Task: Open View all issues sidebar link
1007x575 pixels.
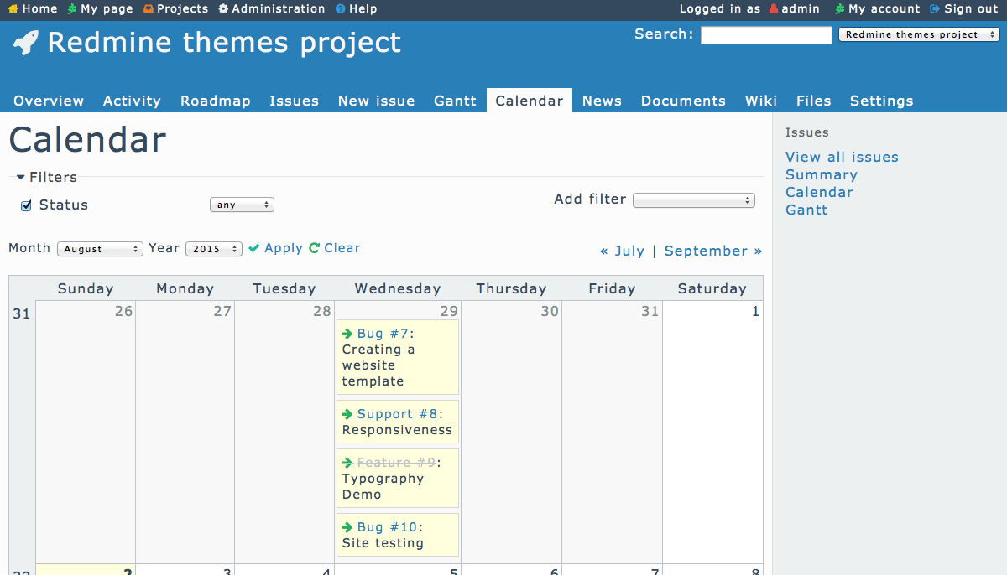Action: coord(842,157)
